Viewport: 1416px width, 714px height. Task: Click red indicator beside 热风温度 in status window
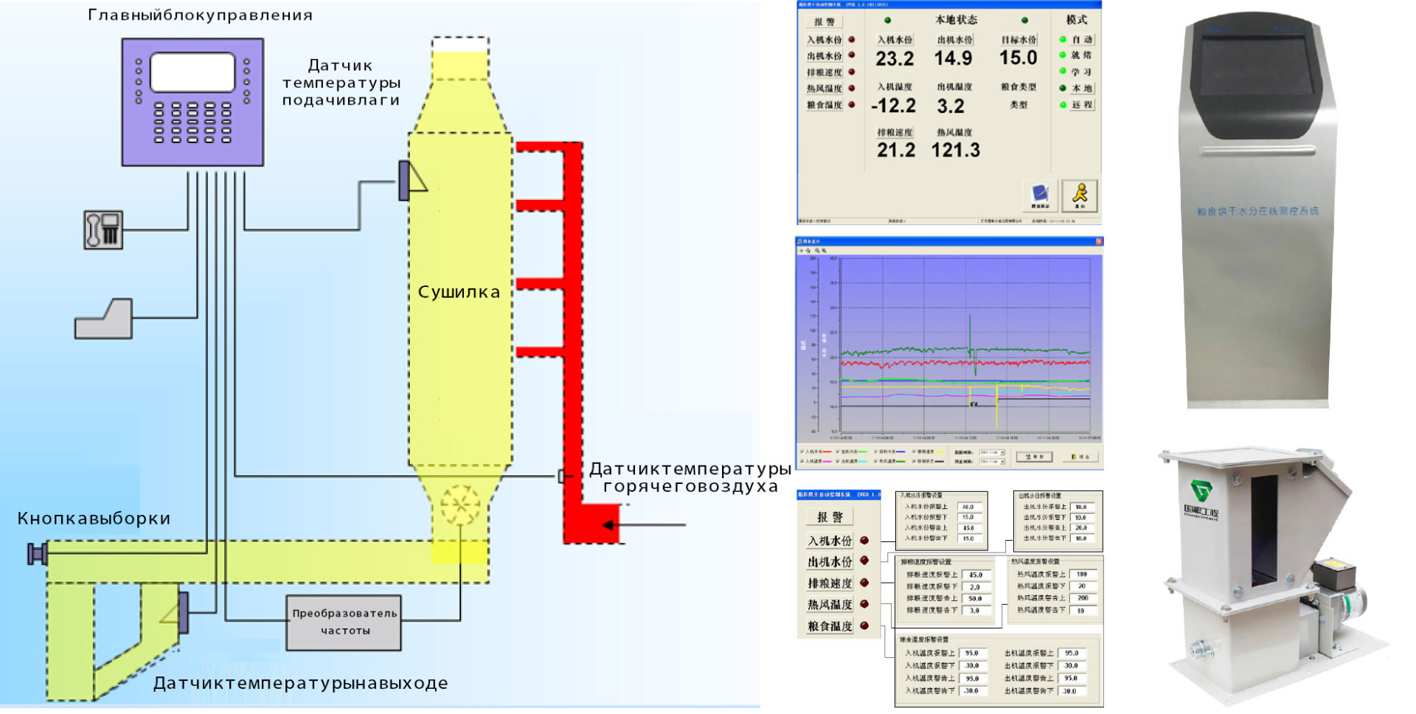pos(852,89)
